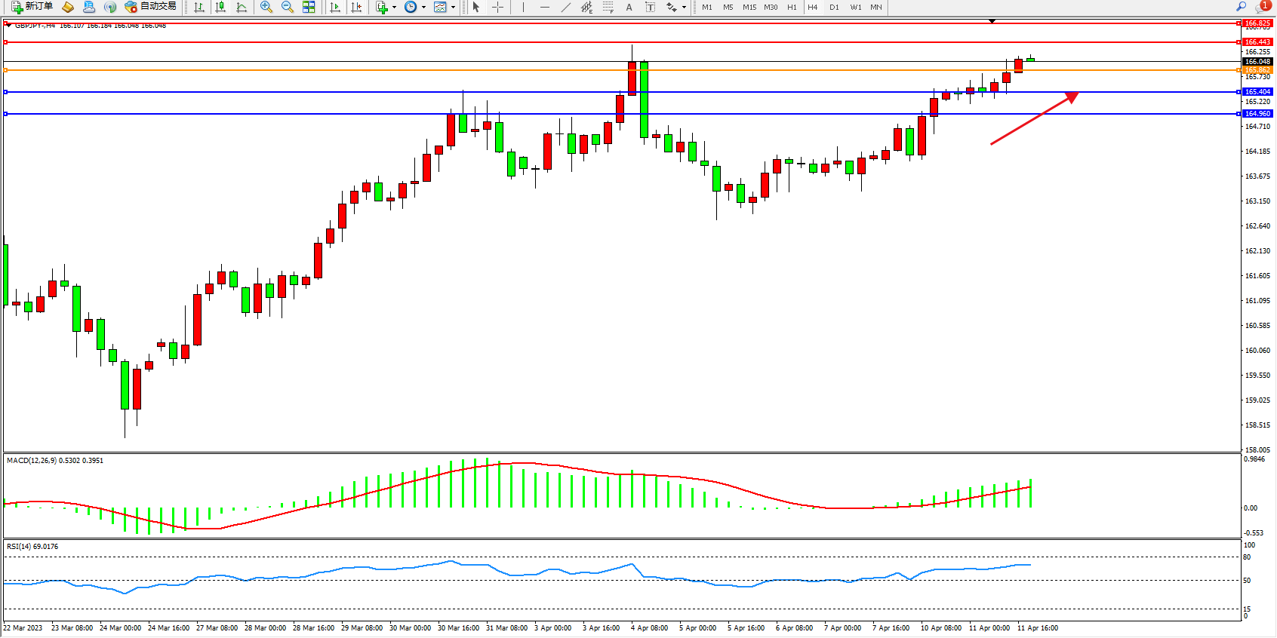
Task: Select the text label tool
Action: coord(650,7)
